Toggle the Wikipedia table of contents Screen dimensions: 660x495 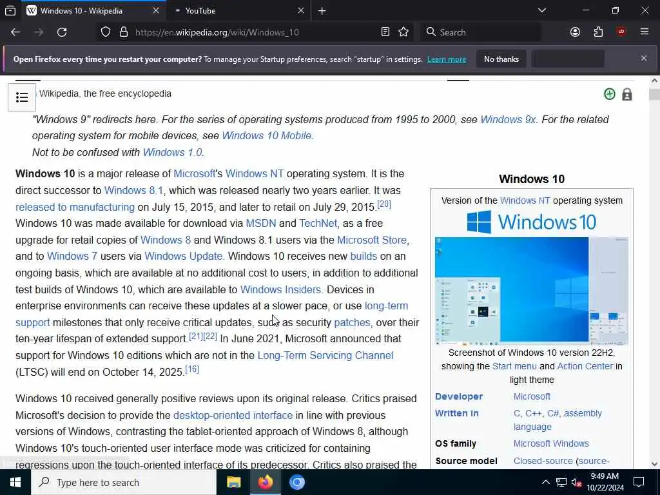click(22, 97)
